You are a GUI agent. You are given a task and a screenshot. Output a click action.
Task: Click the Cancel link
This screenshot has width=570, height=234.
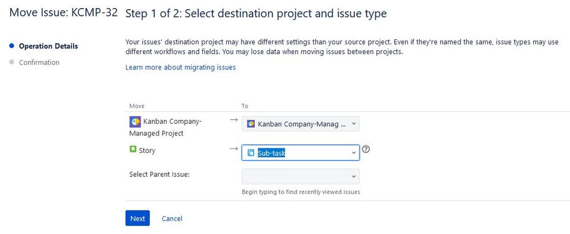[172, 218]
